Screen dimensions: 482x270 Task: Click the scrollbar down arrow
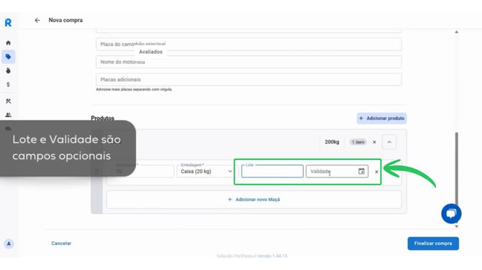tap(457, 226)
